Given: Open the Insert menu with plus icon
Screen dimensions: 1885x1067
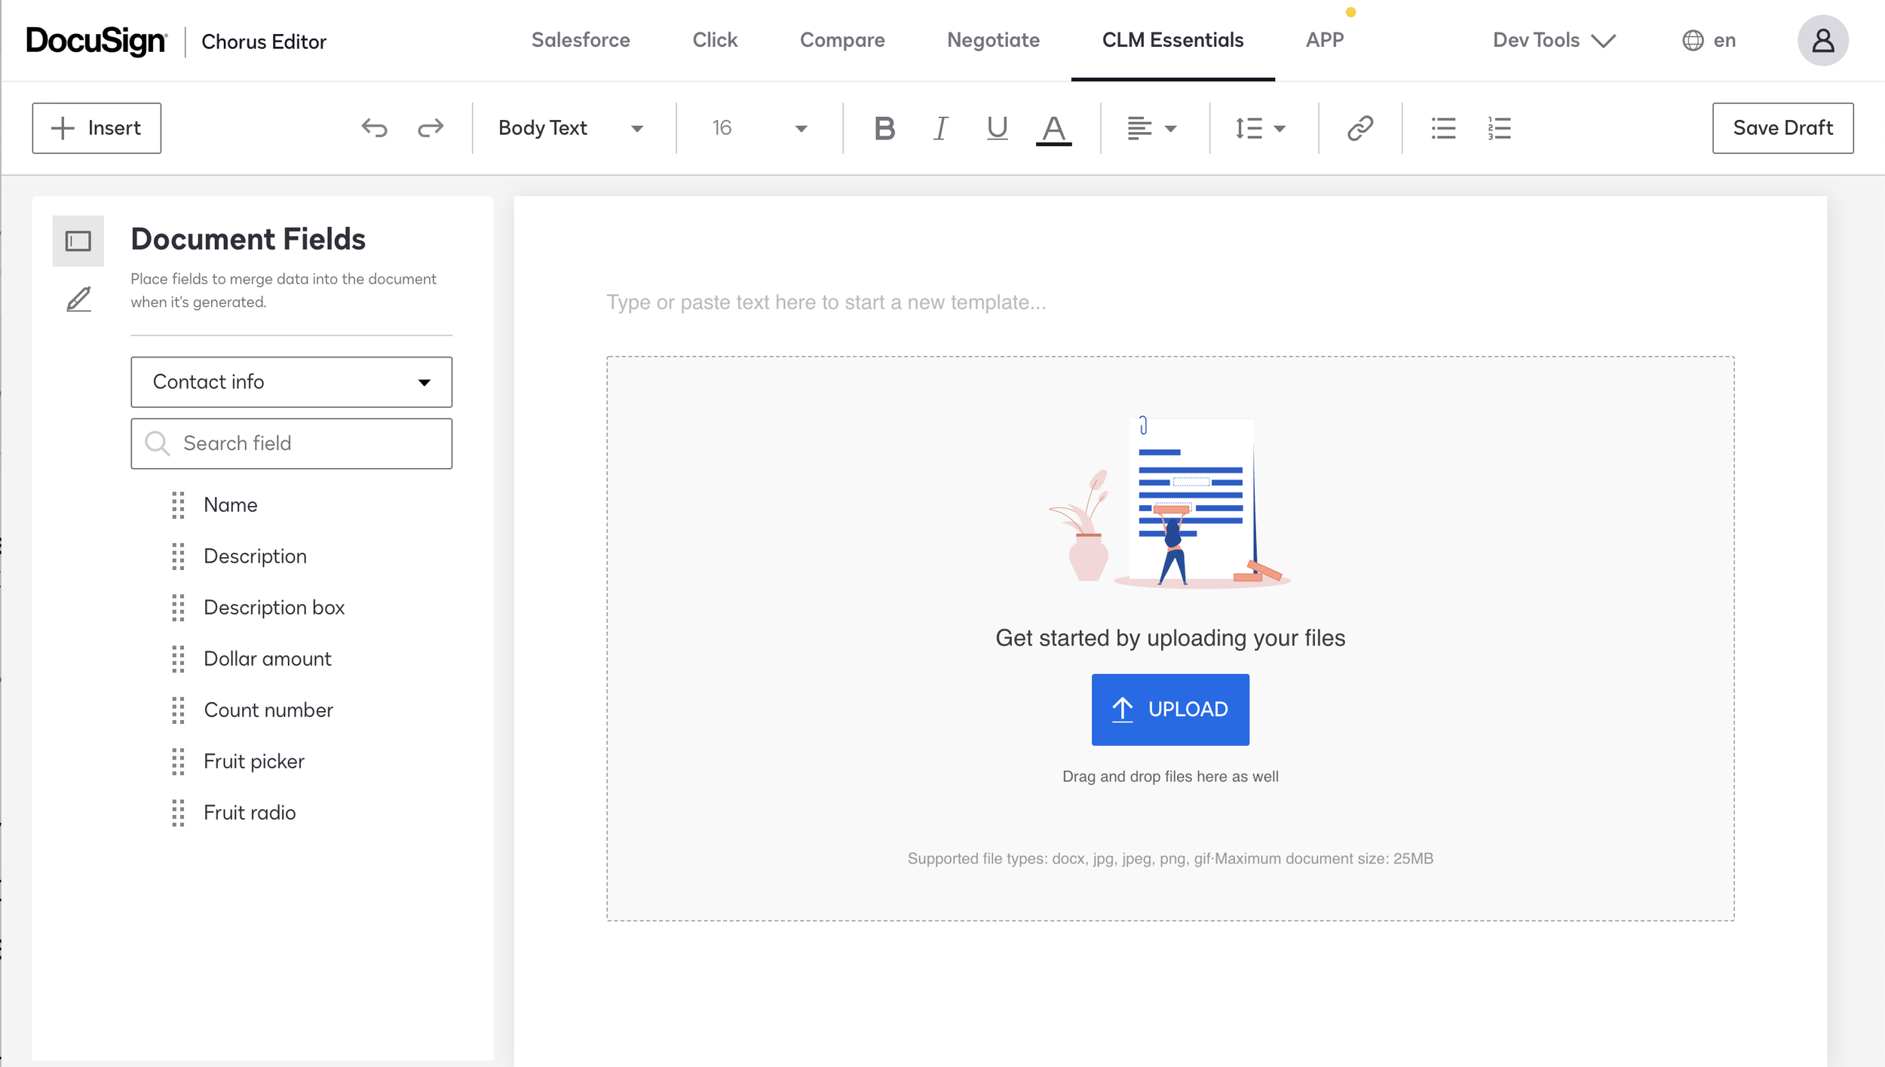Looking at the screenshot, I should pyautogui.click(x=96, y=127).
